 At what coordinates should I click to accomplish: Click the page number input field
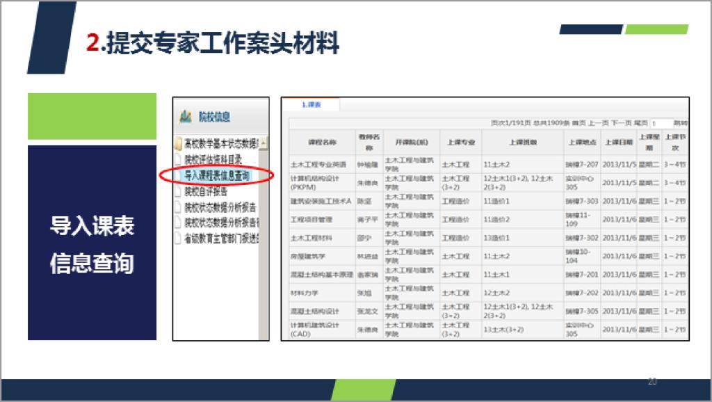tap(661, 124)
